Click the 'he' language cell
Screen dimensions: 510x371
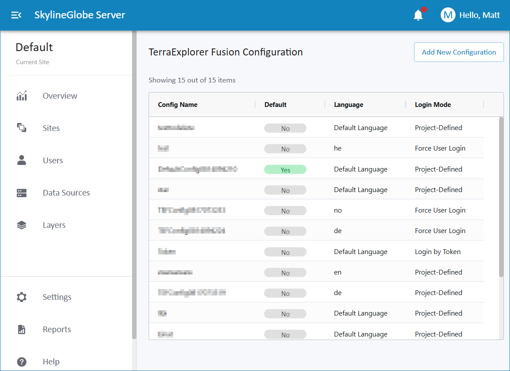coord(338,148)
